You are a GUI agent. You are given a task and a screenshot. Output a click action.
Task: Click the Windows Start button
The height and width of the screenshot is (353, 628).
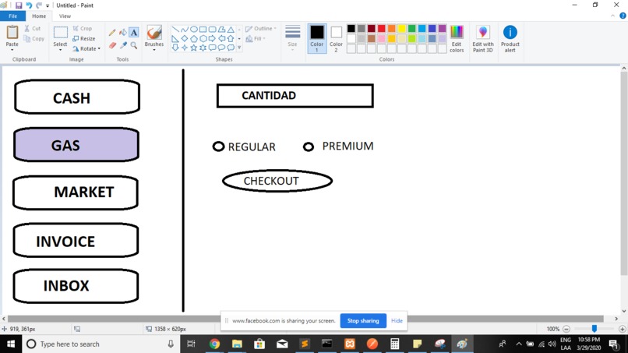11,344
